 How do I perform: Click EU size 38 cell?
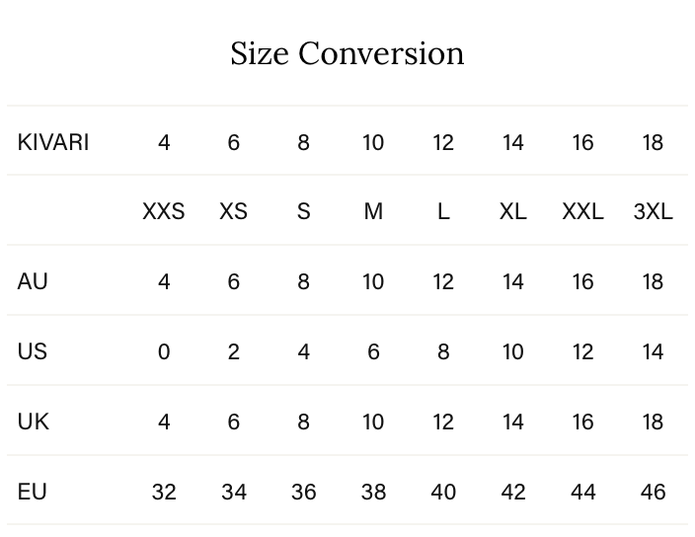coord(373,492)
